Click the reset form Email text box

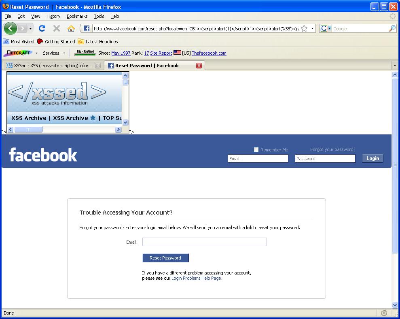click(x=205, y=242)
